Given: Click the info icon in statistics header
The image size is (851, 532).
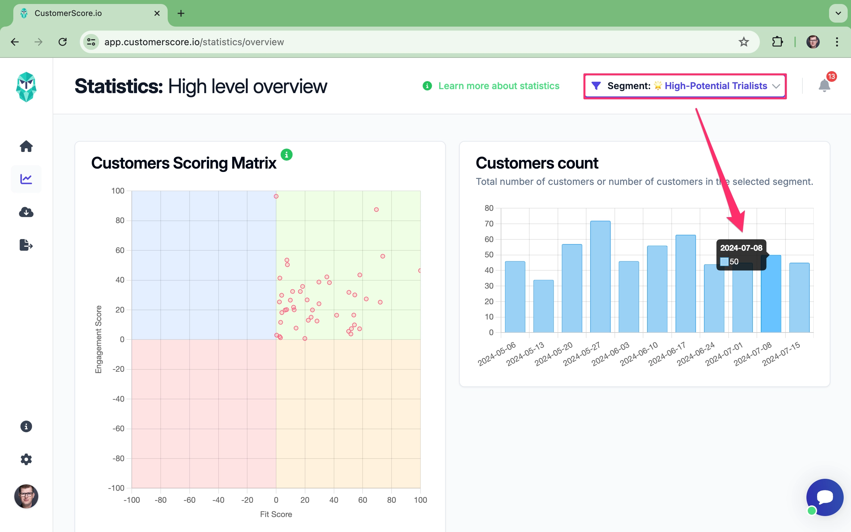Looking at the screenshot, I should (427, 86).
